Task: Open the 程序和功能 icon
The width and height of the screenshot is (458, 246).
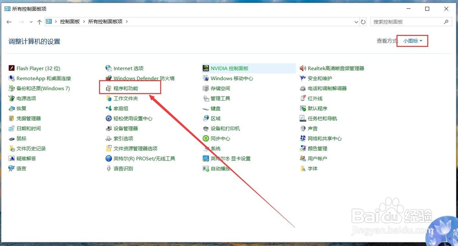Action: coord(109,88)
